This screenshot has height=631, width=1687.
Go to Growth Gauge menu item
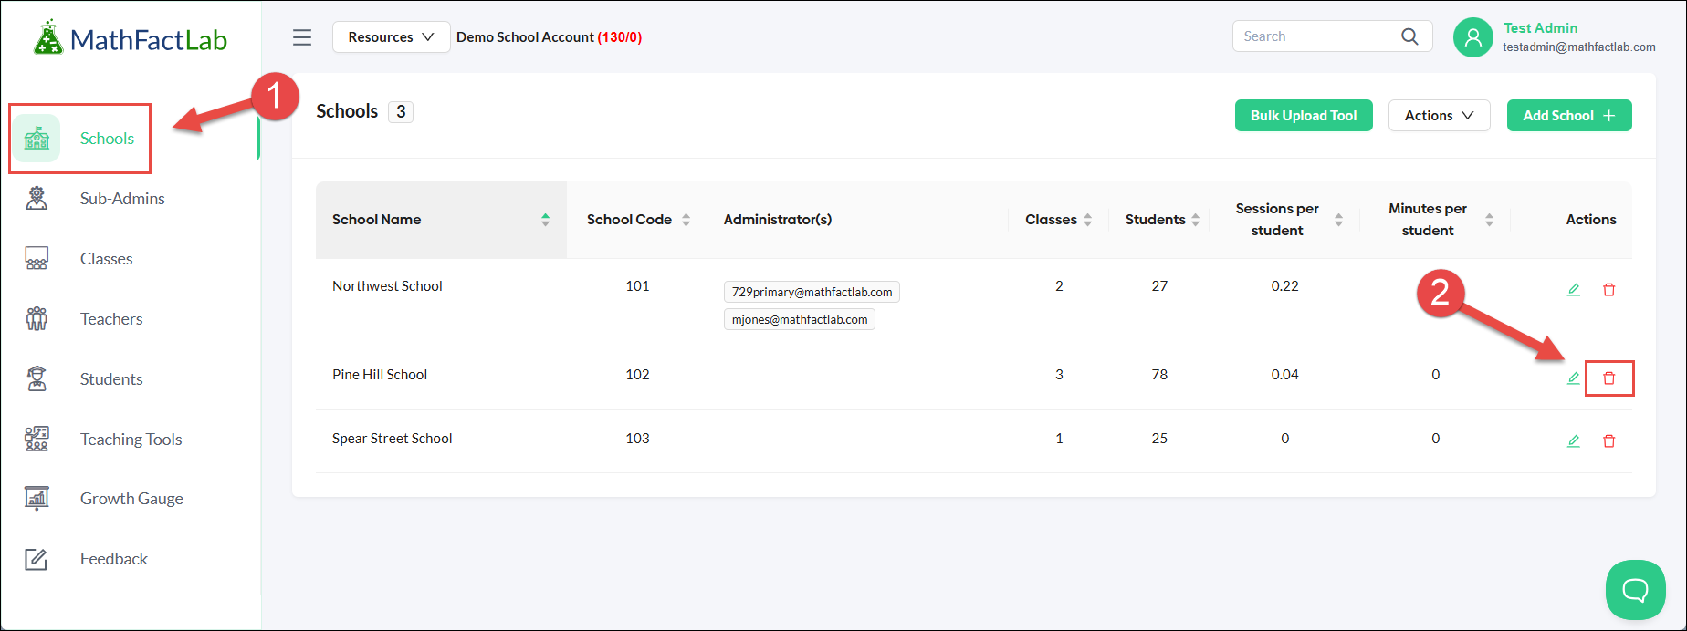click(x=131, y=498)
